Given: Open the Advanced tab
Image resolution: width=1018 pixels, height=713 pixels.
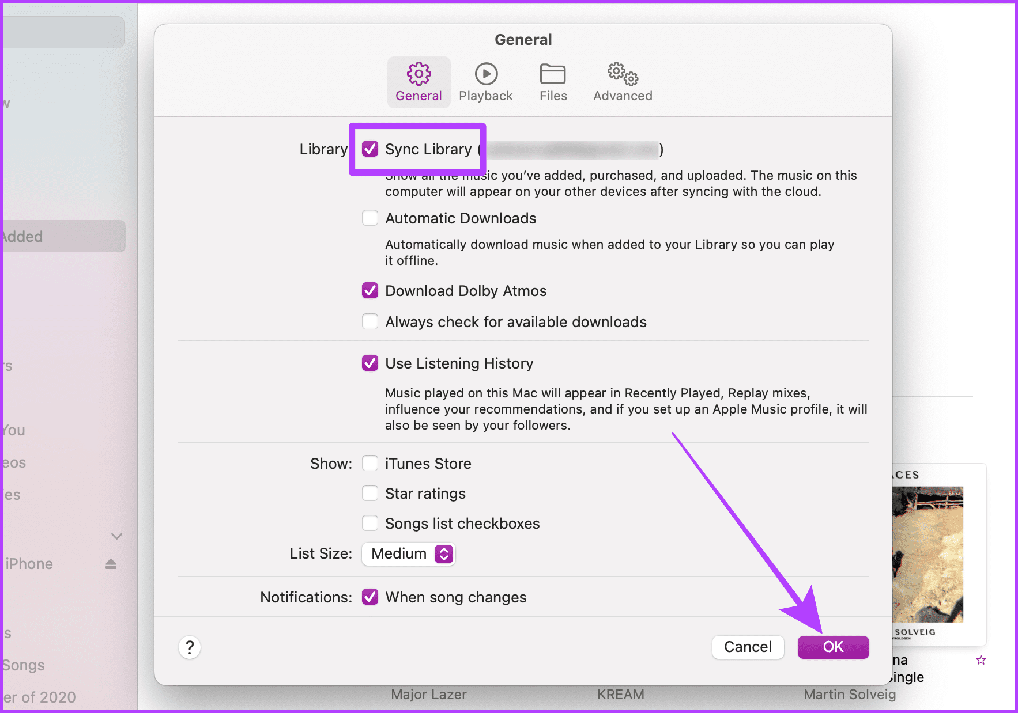Looking at the screenshot, I should click(x=622, y=74).
